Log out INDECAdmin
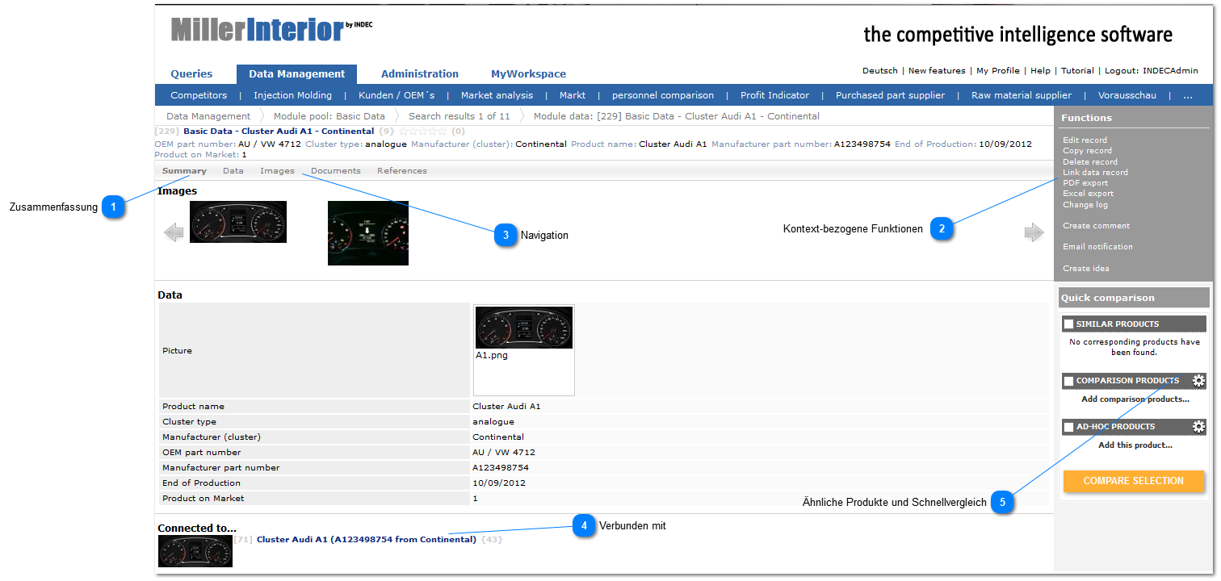This screenshot has height=581, width=1221. tap(1152, 71)
